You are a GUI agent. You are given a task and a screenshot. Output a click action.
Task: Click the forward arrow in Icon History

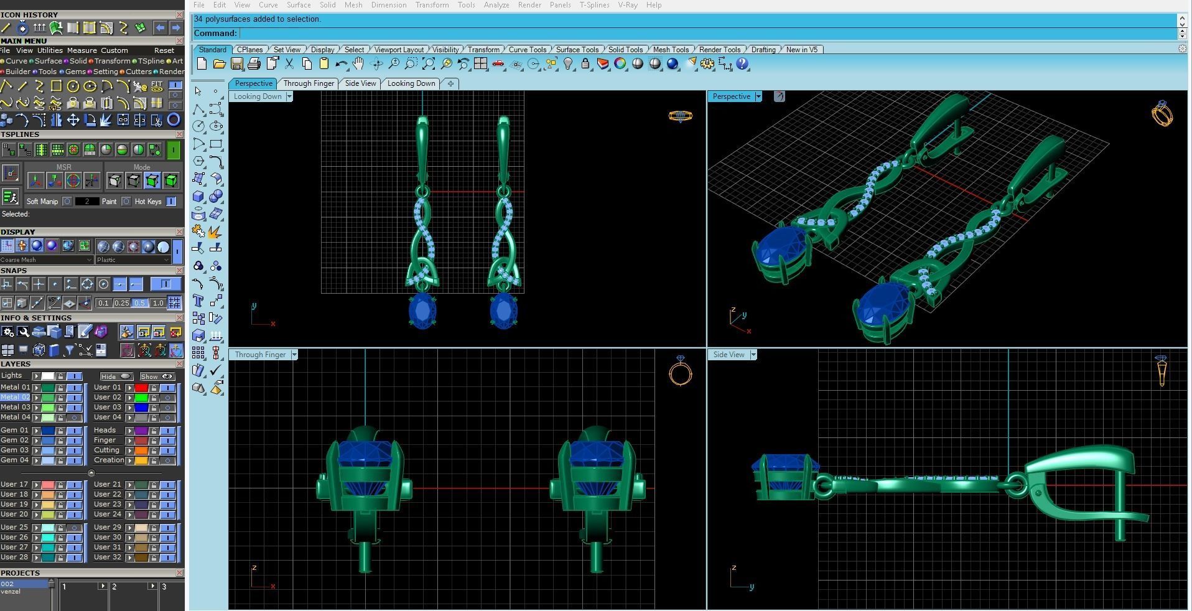176,27
